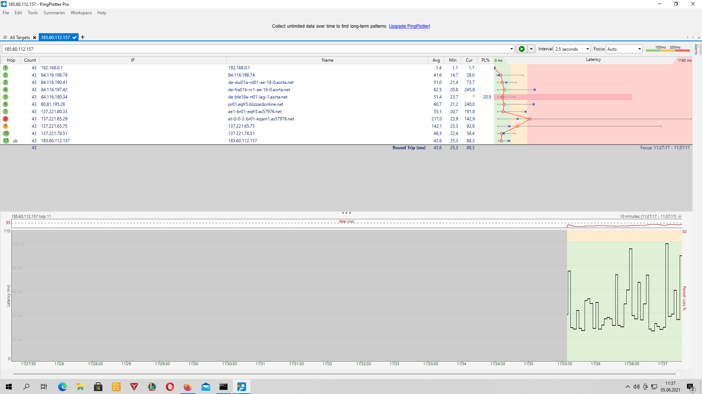Expand the Focus Auto combo box
The image size is (702, 394).
[624, 49]
